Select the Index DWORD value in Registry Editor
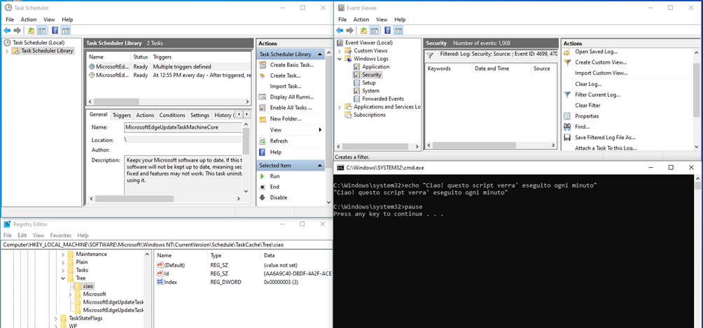 [170, 282]
